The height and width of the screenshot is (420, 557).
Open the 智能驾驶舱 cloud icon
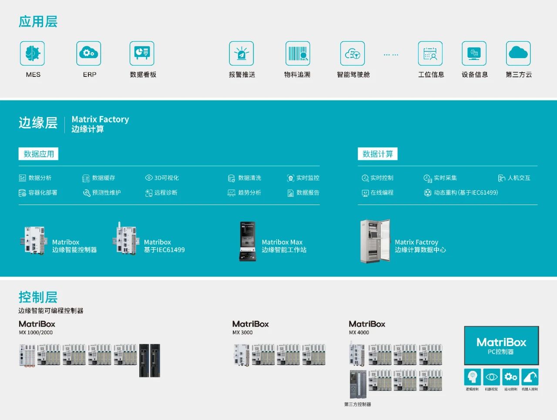(352, 53)
